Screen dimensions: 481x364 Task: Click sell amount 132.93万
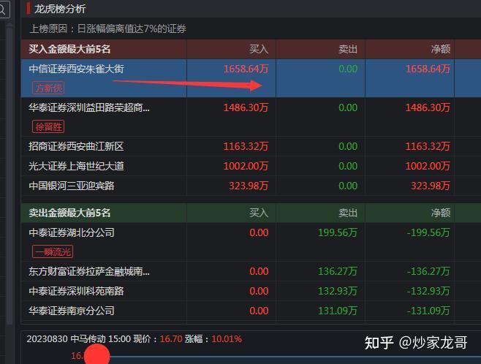click(338, 291)
